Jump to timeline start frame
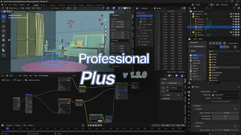This screenshot has height=135, width=241. click(x=88, y=125)
